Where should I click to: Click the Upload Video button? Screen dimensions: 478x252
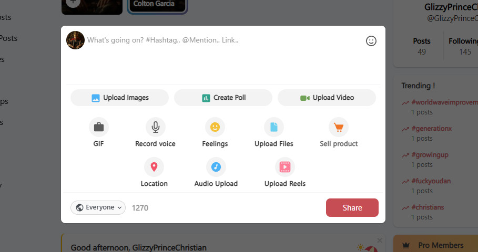(327, 98)
